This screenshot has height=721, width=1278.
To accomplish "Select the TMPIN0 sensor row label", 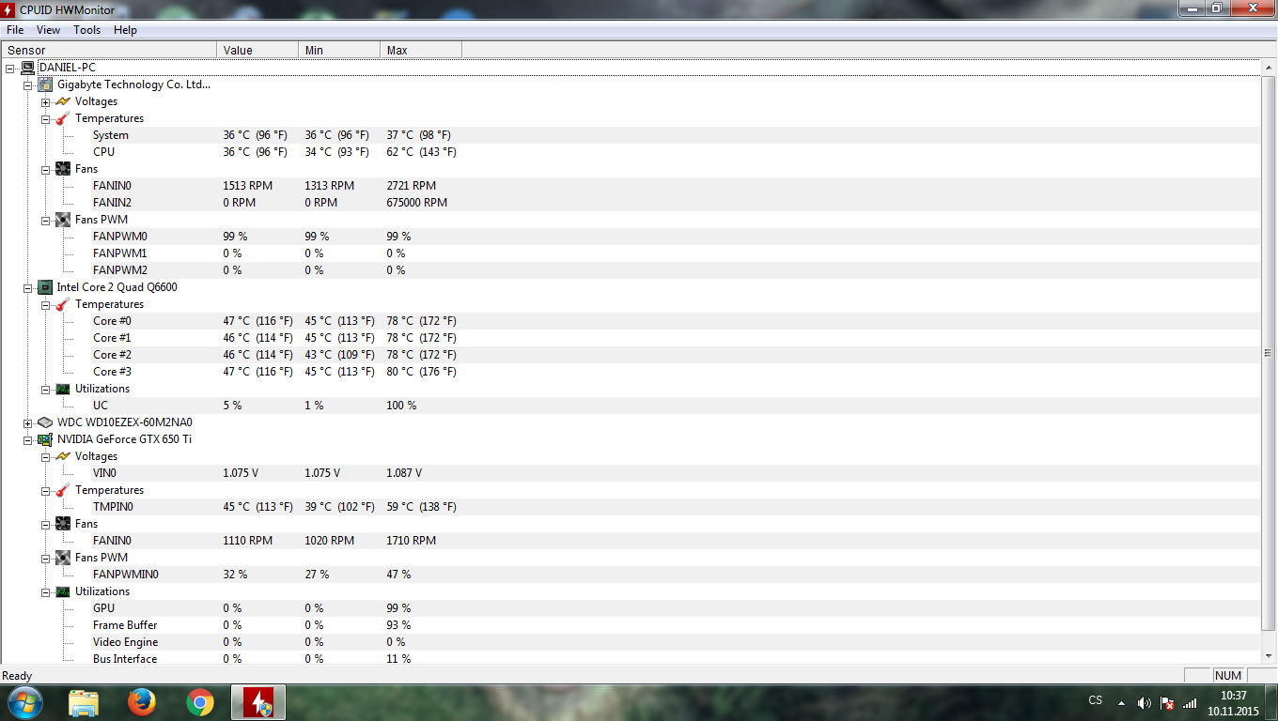I will (113, 507).
